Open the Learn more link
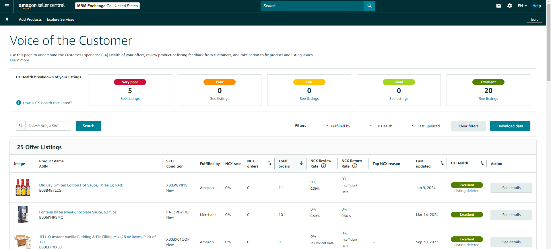This screenshot has height=249, width=551. (19, 60)
